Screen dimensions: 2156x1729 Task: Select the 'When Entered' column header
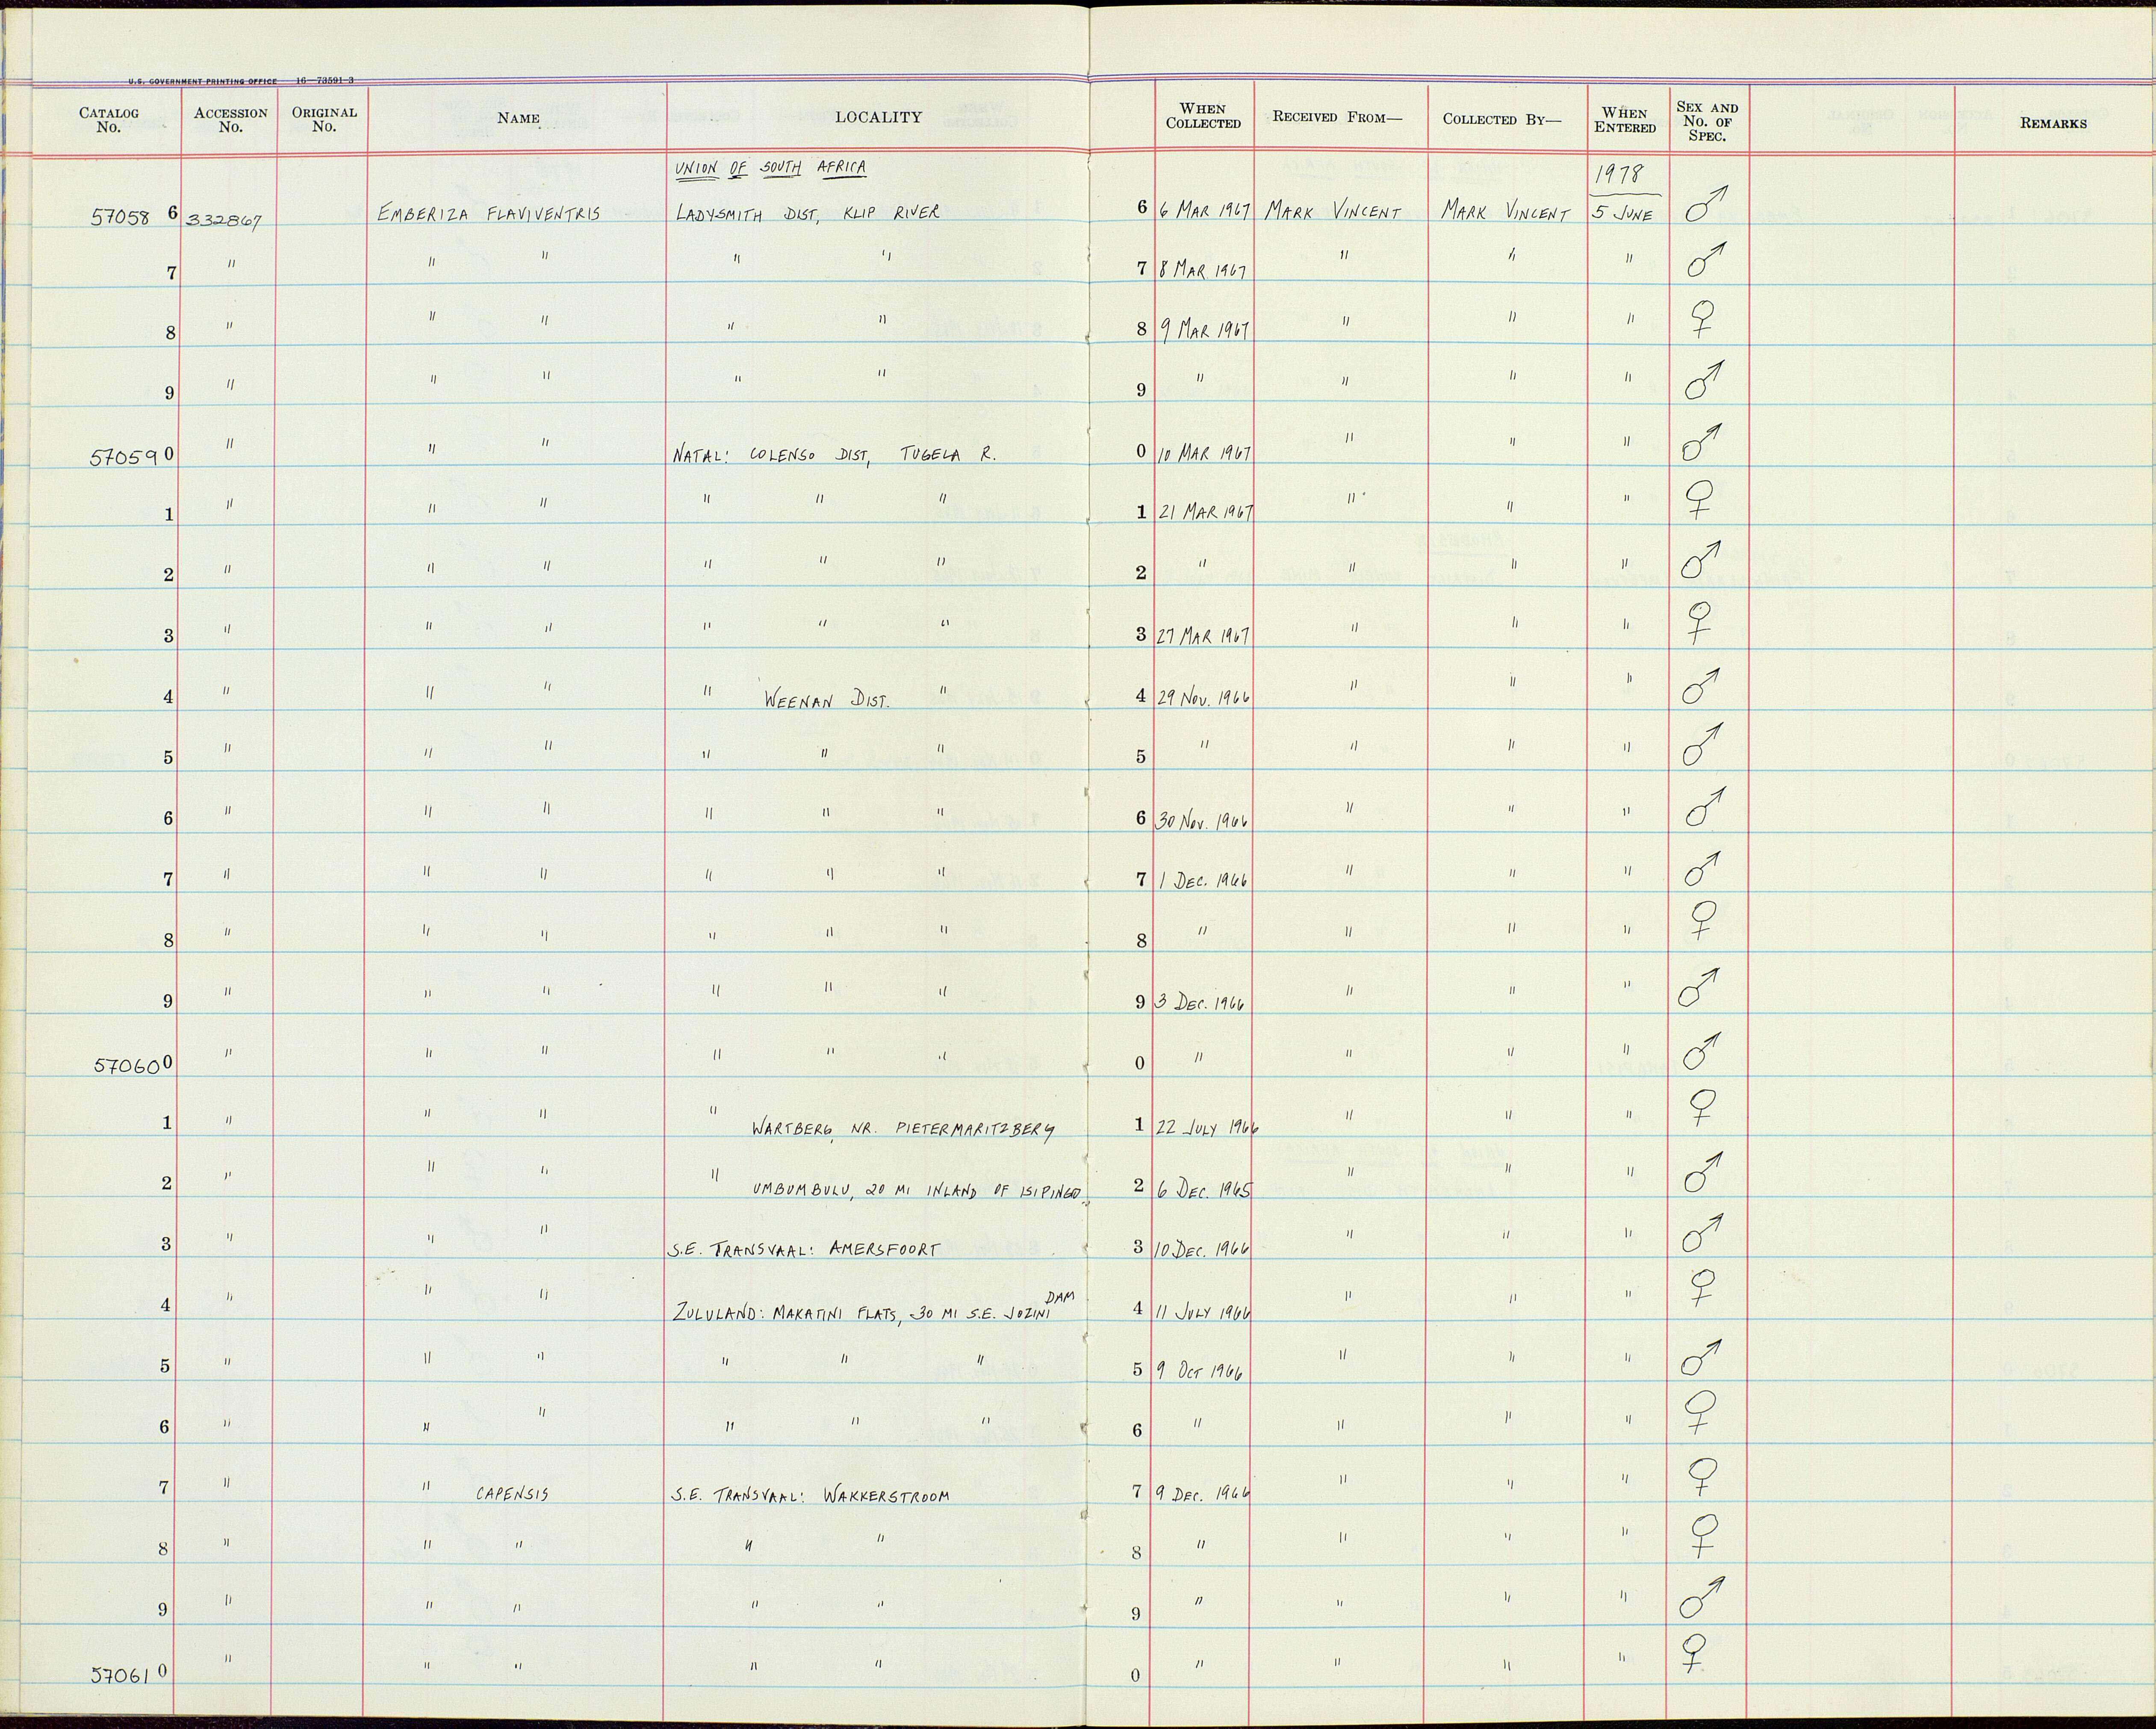(1625, 120)
